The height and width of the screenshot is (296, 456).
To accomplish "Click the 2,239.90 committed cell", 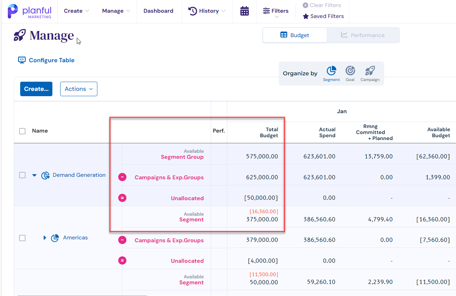I will [380, 282].
